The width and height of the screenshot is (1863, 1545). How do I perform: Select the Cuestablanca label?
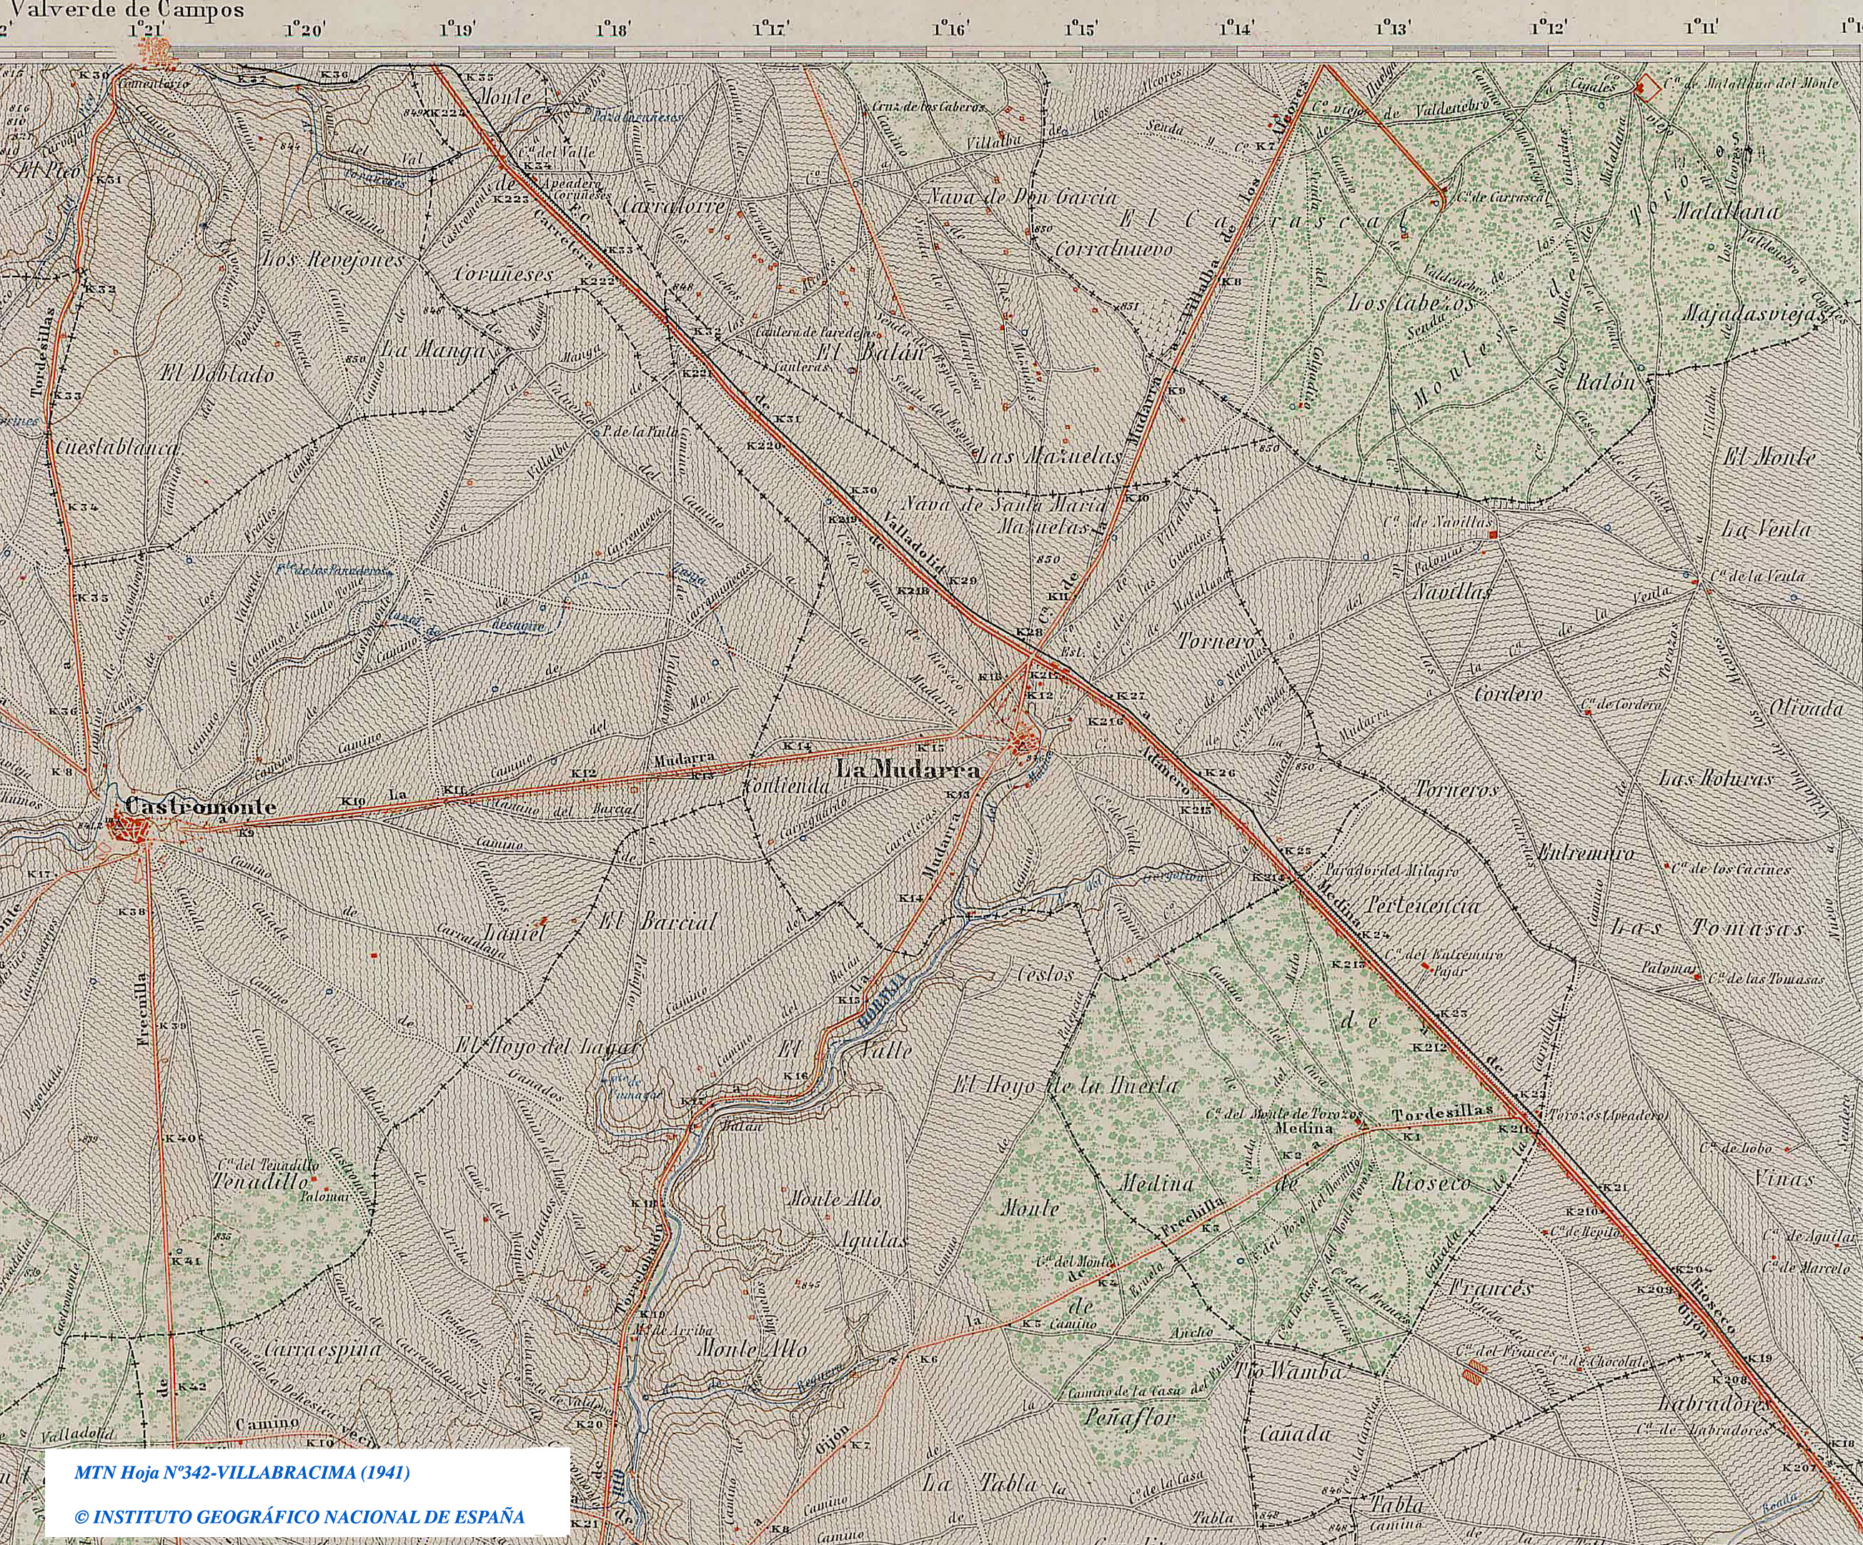pos(117,448)
